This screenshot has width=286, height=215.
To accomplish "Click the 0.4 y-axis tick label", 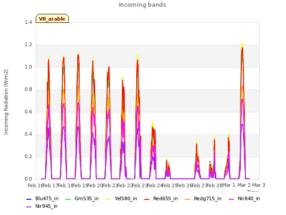I will coord(28,134).
